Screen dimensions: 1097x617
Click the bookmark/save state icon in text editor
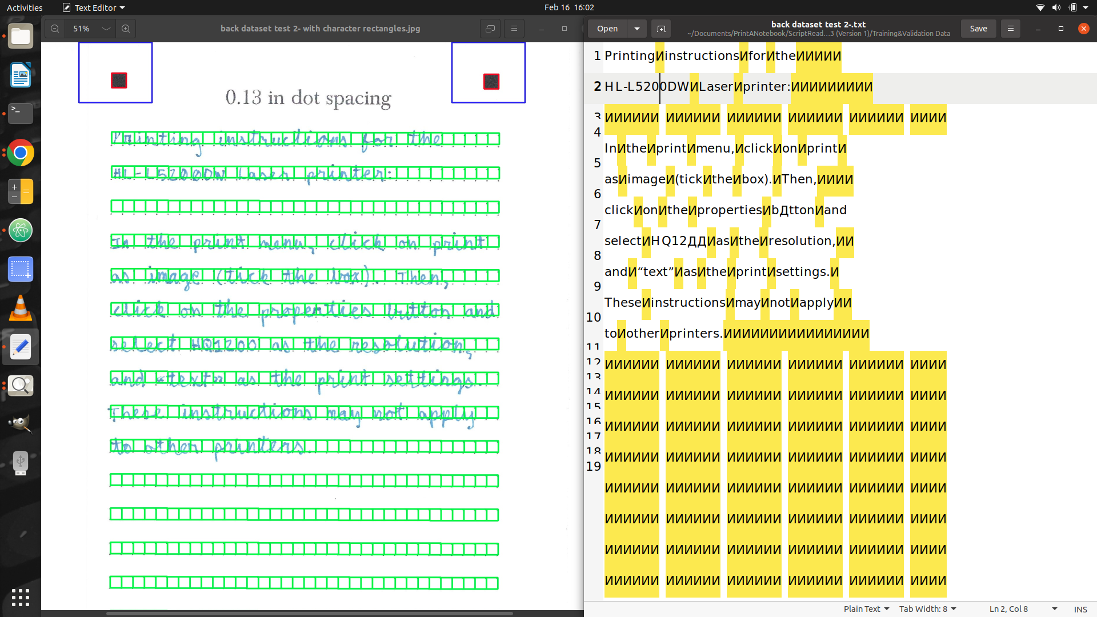[x=662, y=28]
